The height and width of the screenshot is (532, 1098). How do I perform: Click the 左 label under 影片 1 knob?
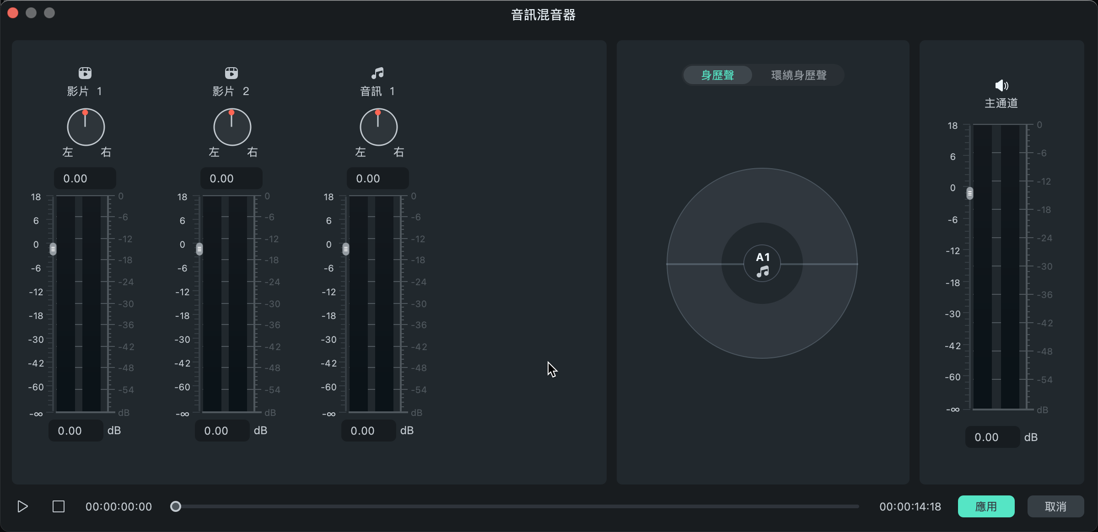[68, 152]
